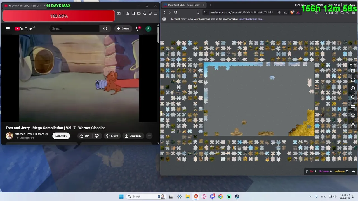Close the Tom and Jerry tab
This screenshot has height=201, width=358.
(x=44, y=6)
